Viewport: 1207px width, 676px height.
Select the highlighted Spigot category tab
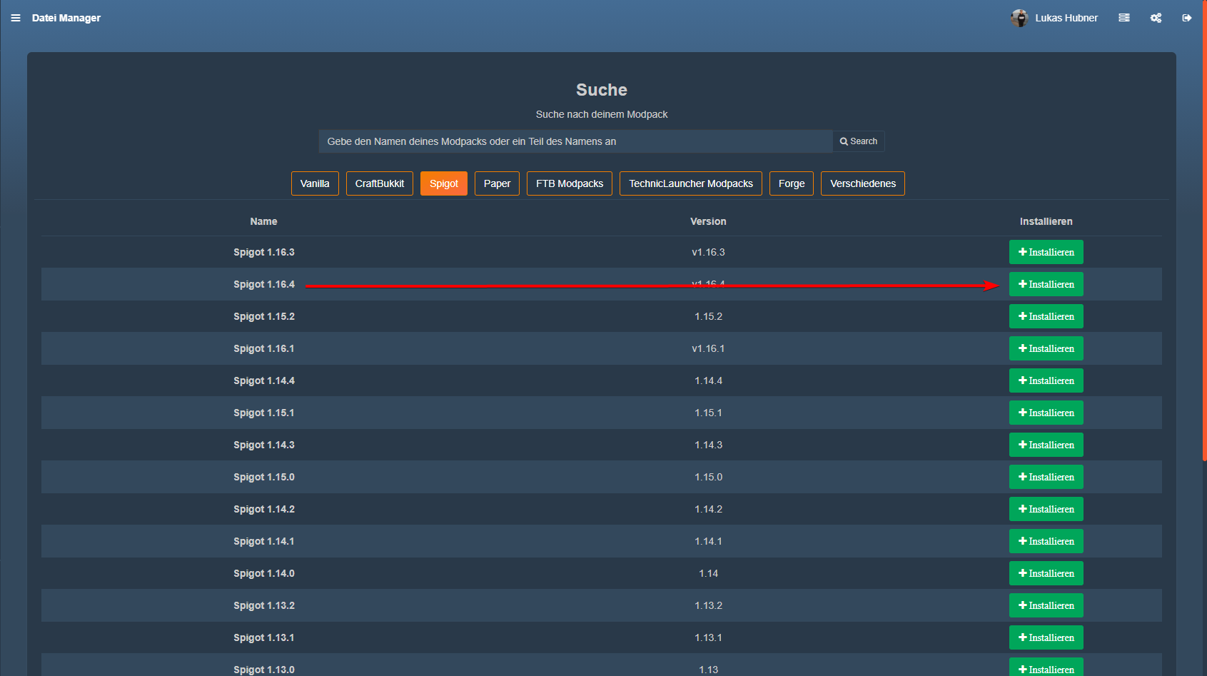click(x=443, y=183)
